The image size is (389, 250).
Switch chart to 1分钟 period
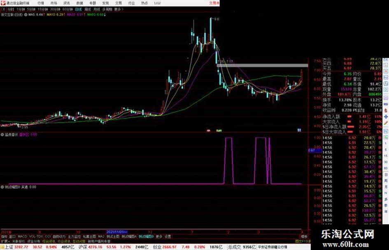pos(21,9)
